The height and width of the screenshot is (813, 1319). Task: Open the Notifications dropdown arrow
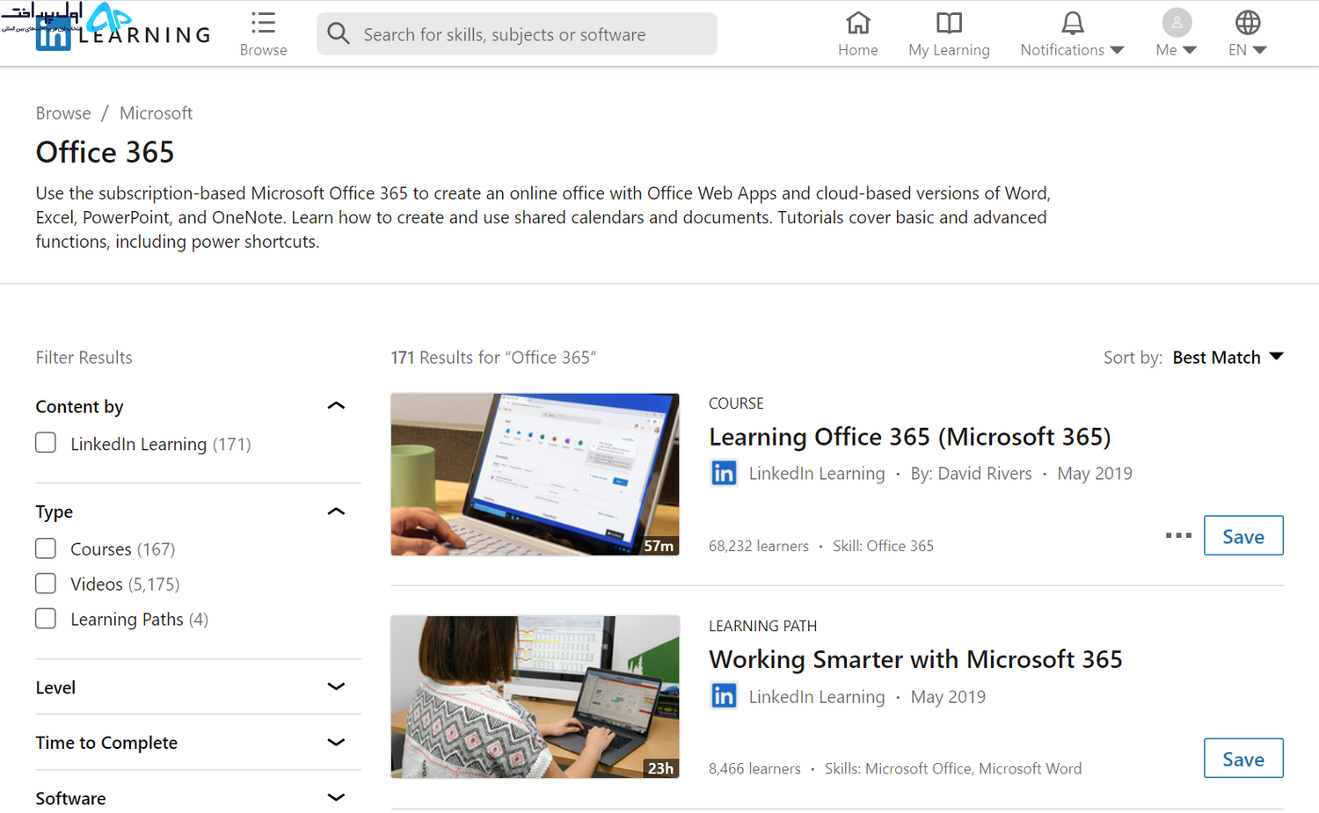point(1118,50)
